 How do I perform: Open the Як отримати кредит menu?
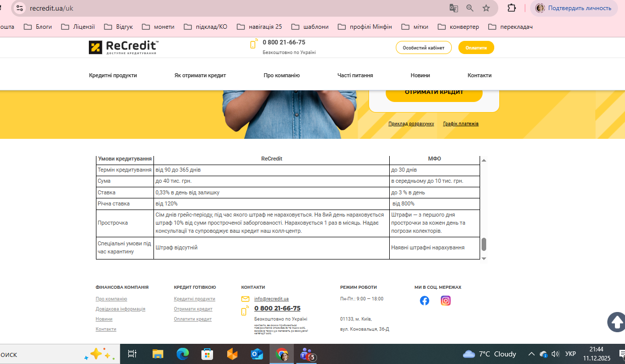[200, 75]
